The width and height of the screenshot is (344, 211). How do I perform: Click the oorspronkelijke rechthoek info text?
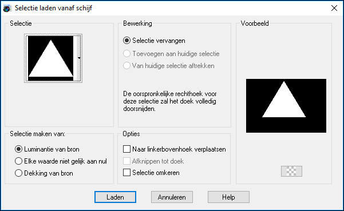click(x=170, y=101)
